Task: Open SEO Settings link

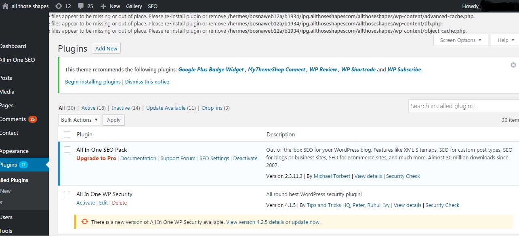Action: point(214,158)
